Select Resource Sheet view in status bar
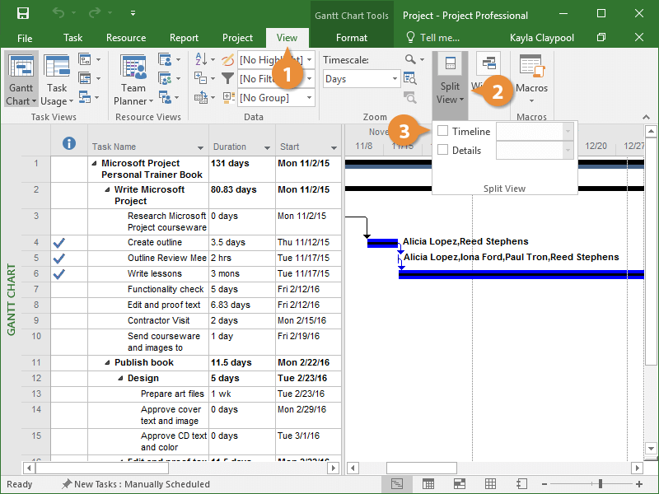This screenshot has height=494, width=659. [x=490, y=484]
